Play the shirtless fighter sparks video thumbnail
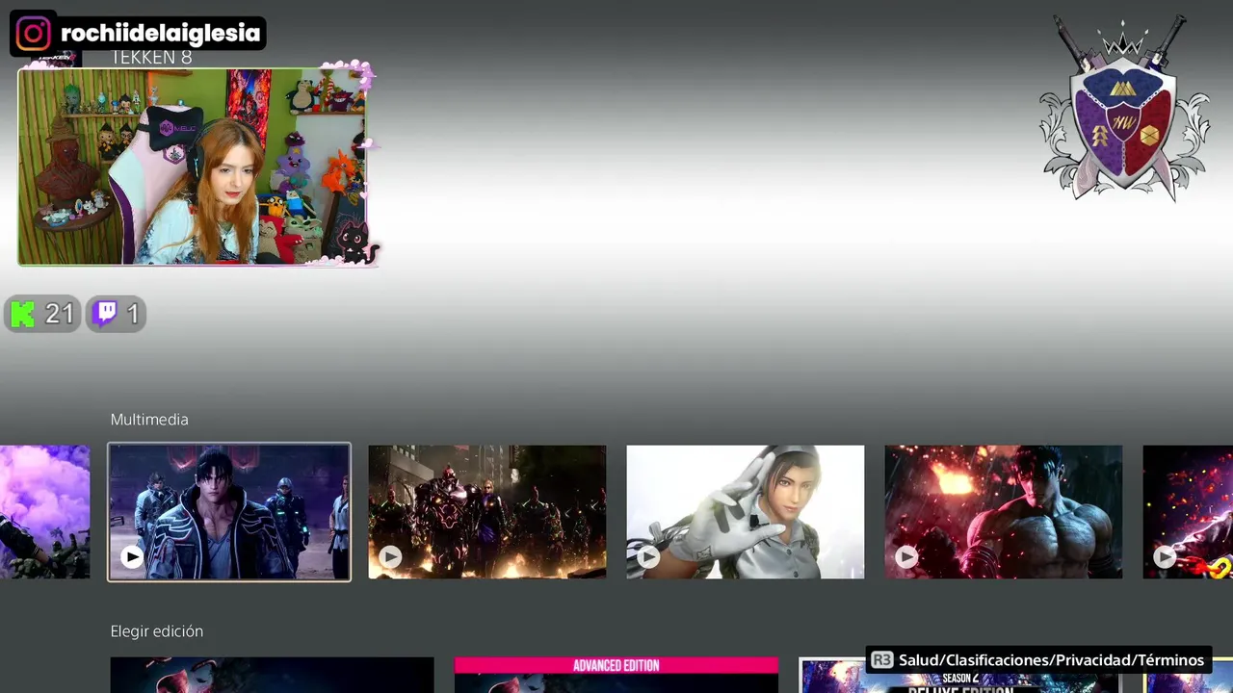Screen dimensions: 1233x693 tap(1004, 512)
